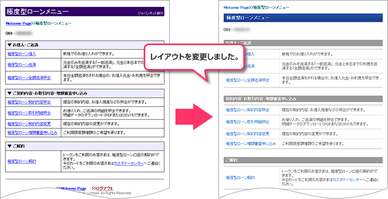Open 極度型ローン増額審査申し込み on new blue-header page

coord(251,144)
